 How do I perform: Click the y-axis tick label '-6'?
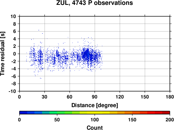coord(14,76)
